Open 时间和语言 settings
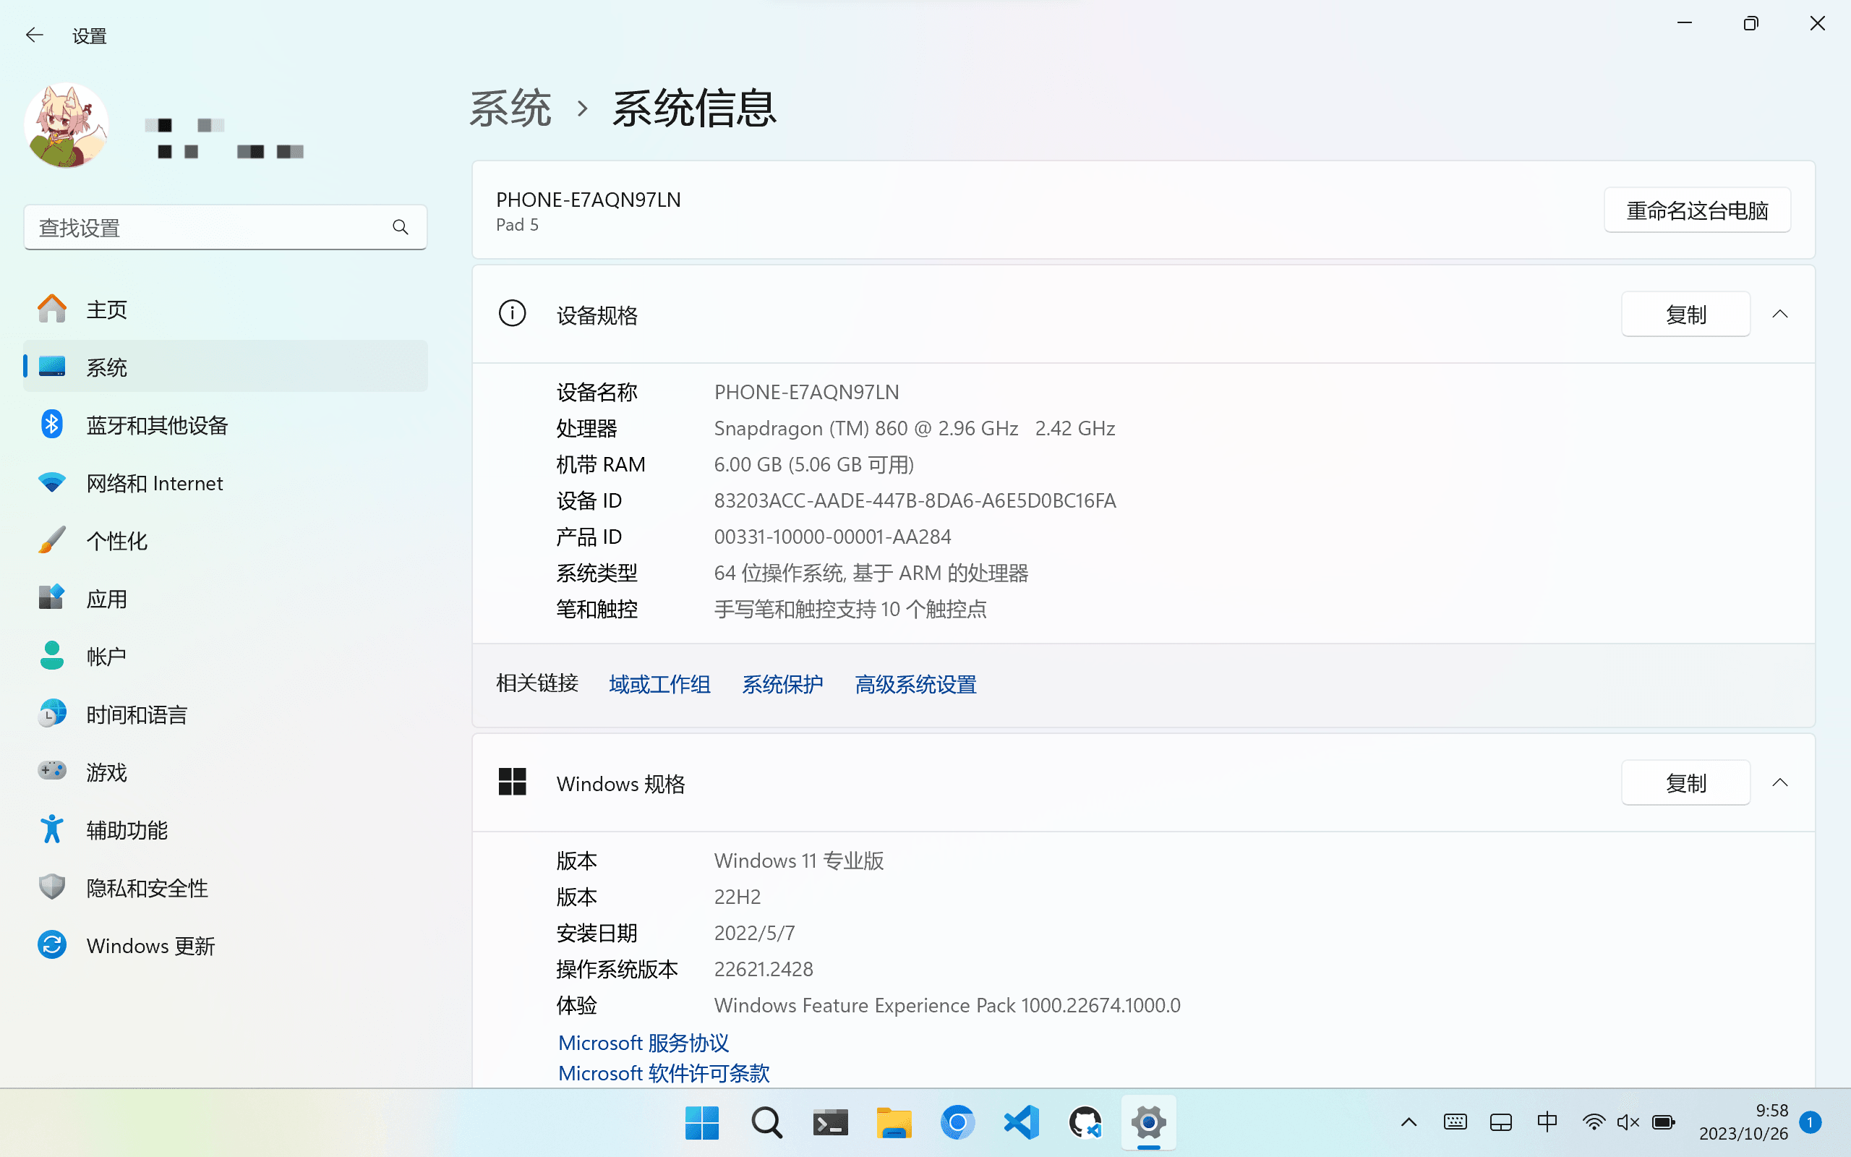Image resolution: width=1851 pixels, height=1157 pixels. pyautogui.click(x=225, y=714)
